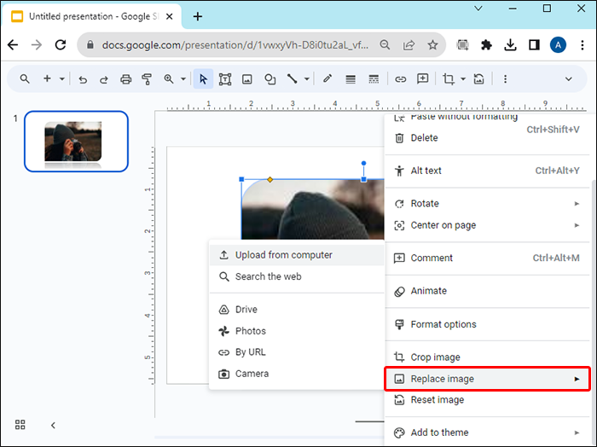Select slide 1 thumbnail in filmstrip

click(x=76, y=142)
